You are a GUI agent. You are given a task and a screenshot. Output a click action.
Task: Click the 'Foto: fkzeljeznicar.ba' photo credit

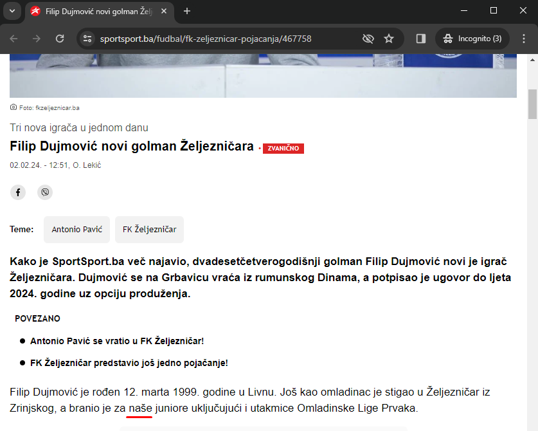[x=49, y=108]
